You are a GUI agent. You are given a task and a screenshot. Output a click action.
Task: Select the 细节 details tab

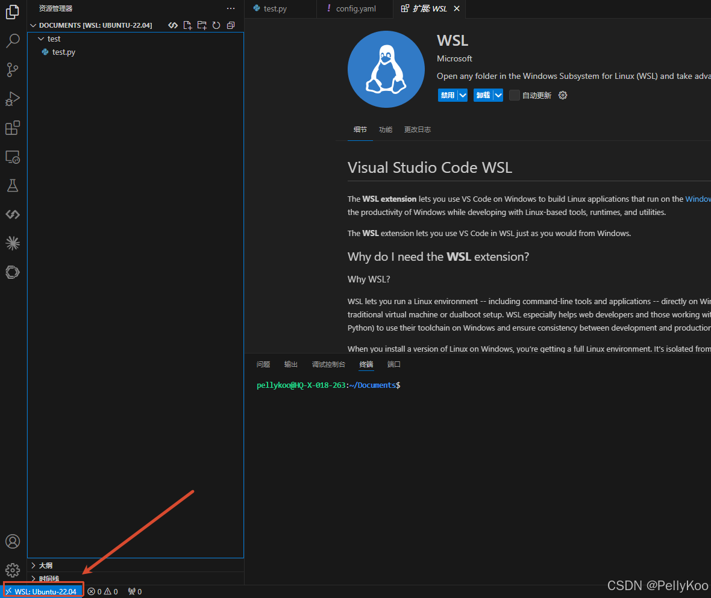[x=360, y=129]
